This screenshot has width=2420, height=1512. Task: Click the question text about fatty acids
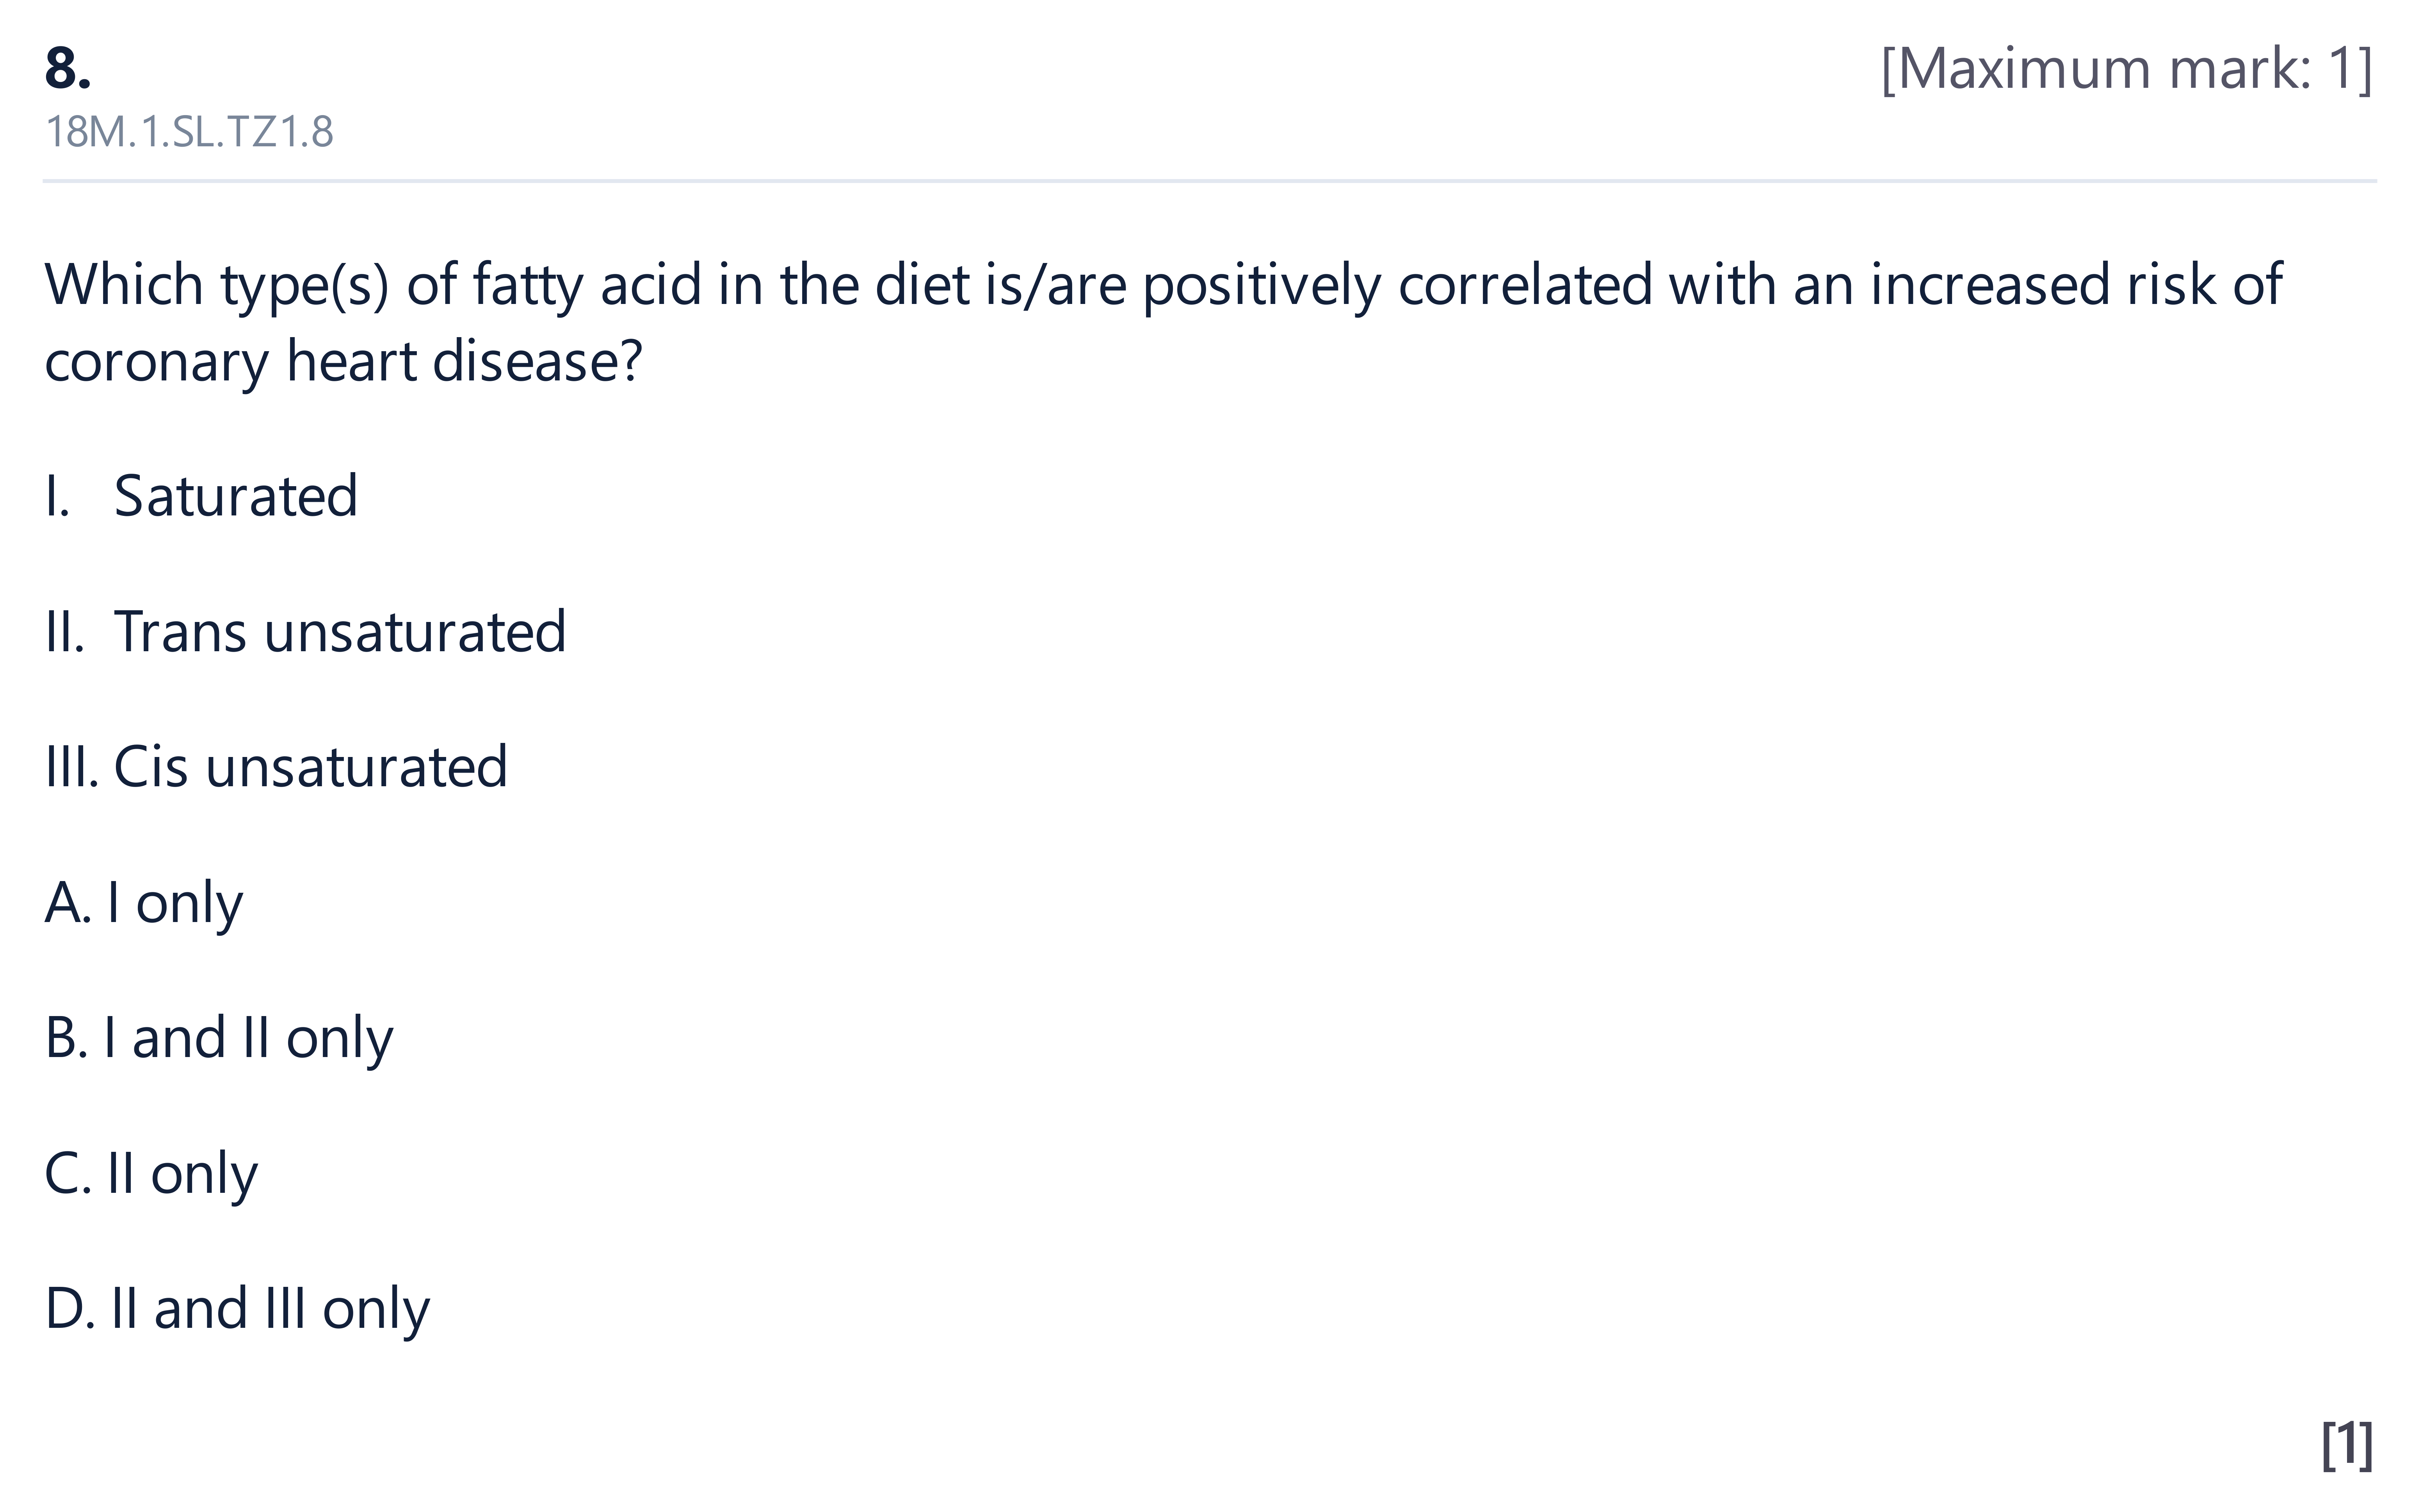[x=1163, y=322]
